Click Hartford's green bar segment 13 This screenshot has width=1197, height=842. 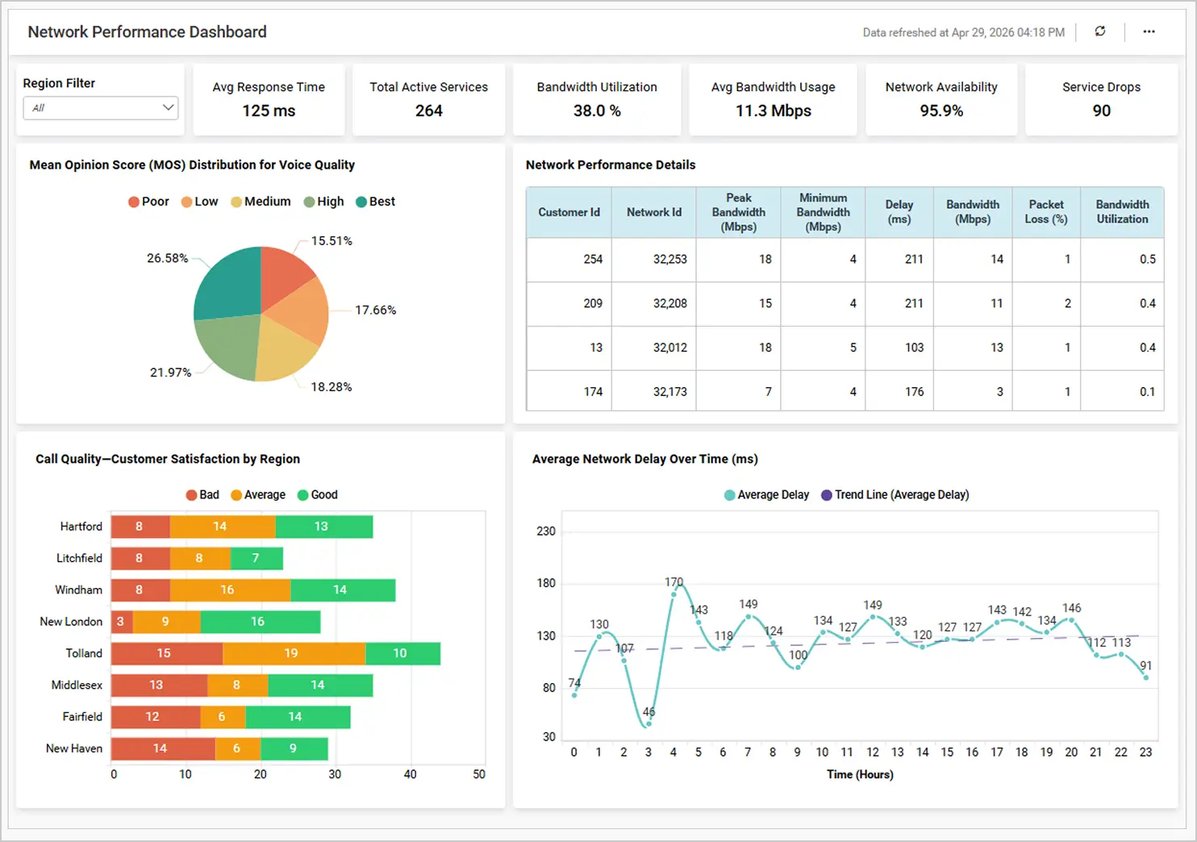[x=323, y=527]
